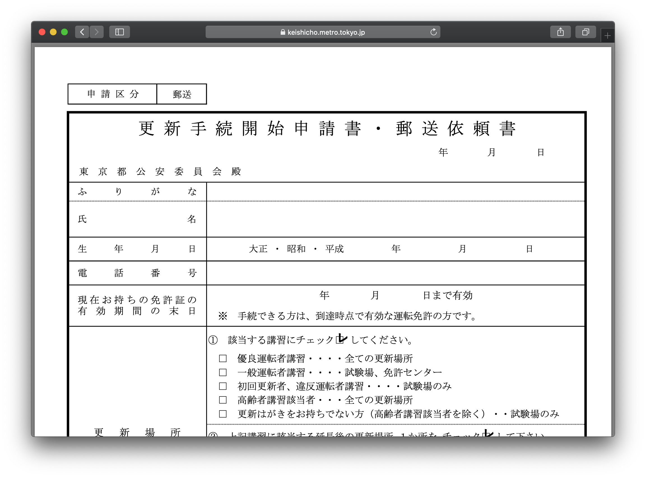646x478 pixels.
Task: Click the 日まで有効 text
Action: tap(448, 295)
